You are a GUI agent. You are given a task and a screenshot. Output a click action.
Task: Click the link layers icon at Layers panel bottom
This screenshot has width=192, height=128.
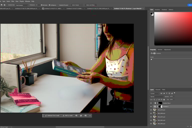click(x=188, y=126)
